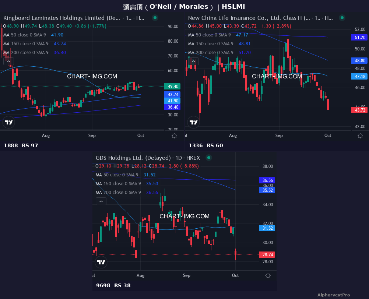369x299 pixels.
Task: Click stock code 1336 RS 60 caption
Action: coord(206,145)
